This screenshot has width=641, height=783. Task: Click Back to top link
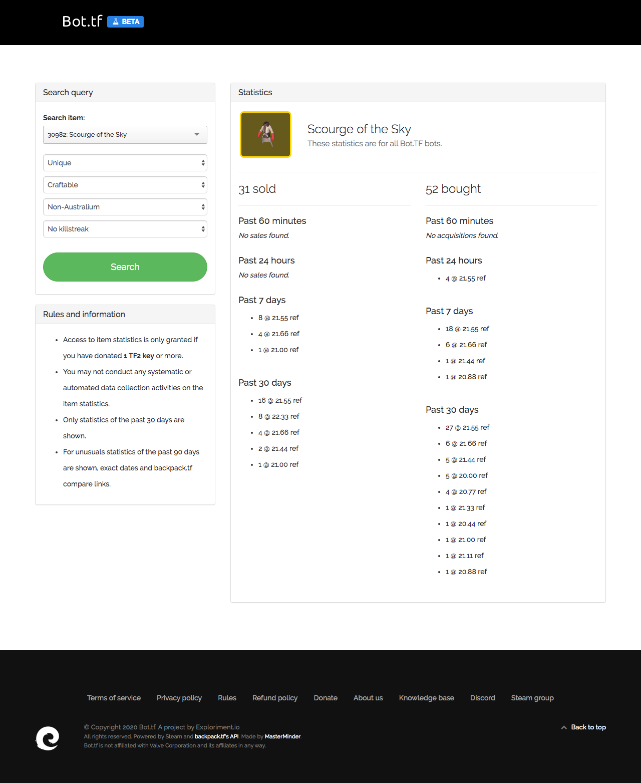point(588,727)
